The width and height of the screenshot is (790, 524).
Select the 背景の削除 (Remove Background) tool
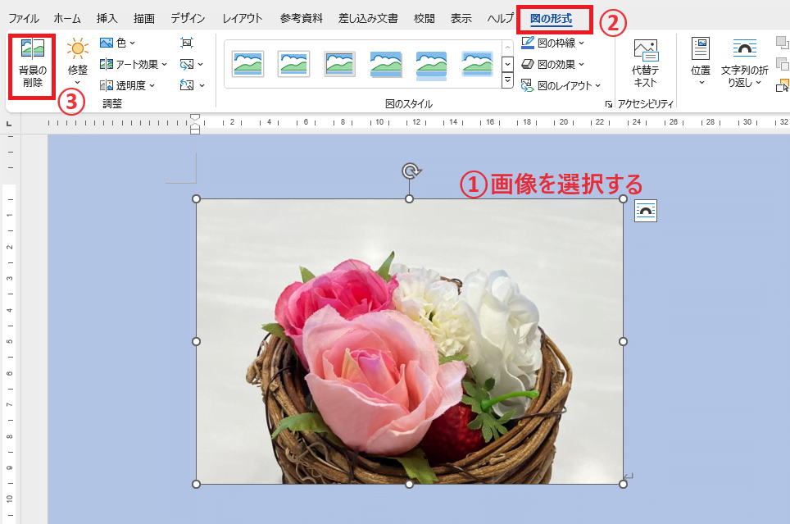tap(31, 66)
